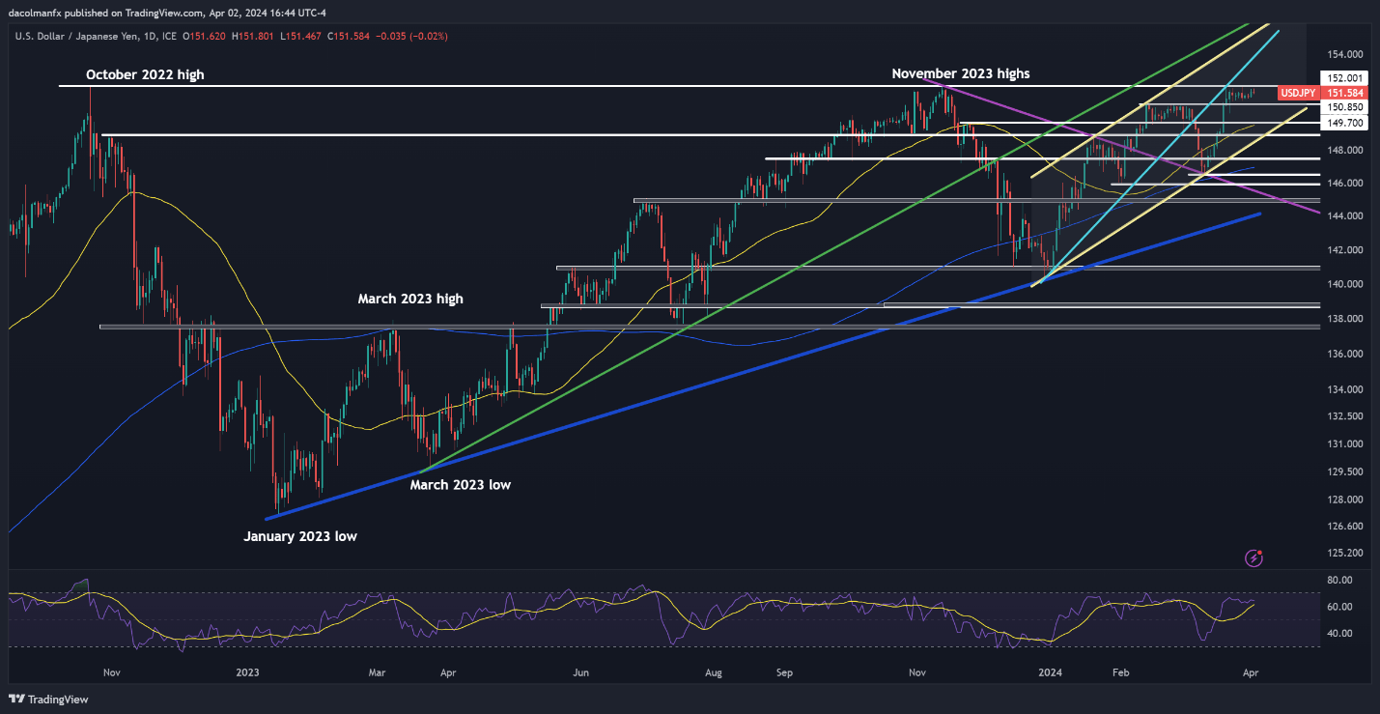The width and height of the screenshot is (1380, 714).
Task: Click the 'March 2023 high' annotation
Action: pyautogui.click(x=410, y=299)
